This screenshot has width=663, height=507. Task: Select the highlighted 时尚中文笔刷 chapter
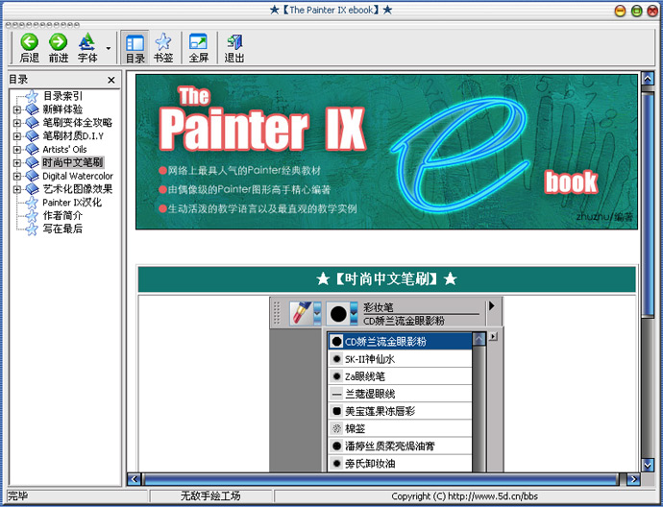73,162
